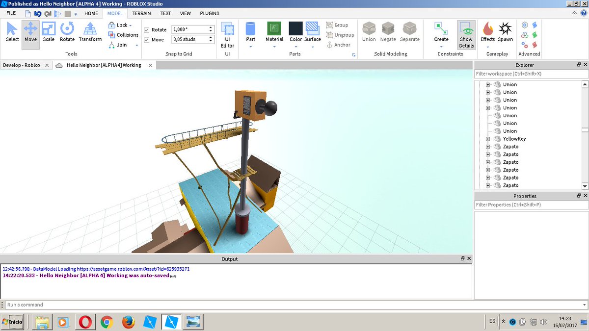Click the Undo arrow in quick access

point(38,14)
